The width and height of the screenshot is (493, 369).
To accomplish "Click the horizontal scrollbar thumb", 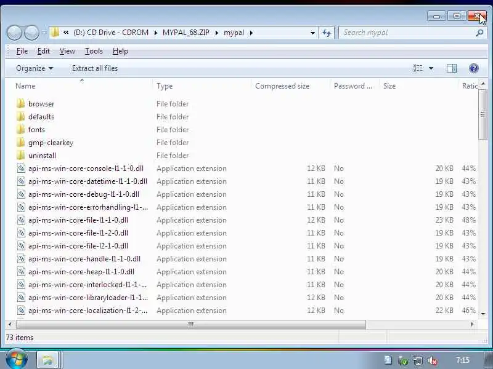I will click(x=190, y=324).
